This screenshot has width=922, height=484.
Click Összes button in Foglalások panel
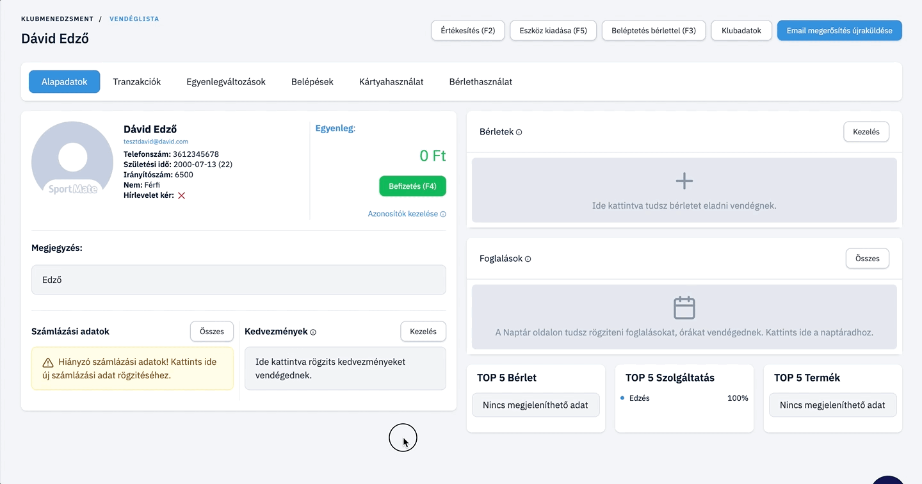point(868,259)
